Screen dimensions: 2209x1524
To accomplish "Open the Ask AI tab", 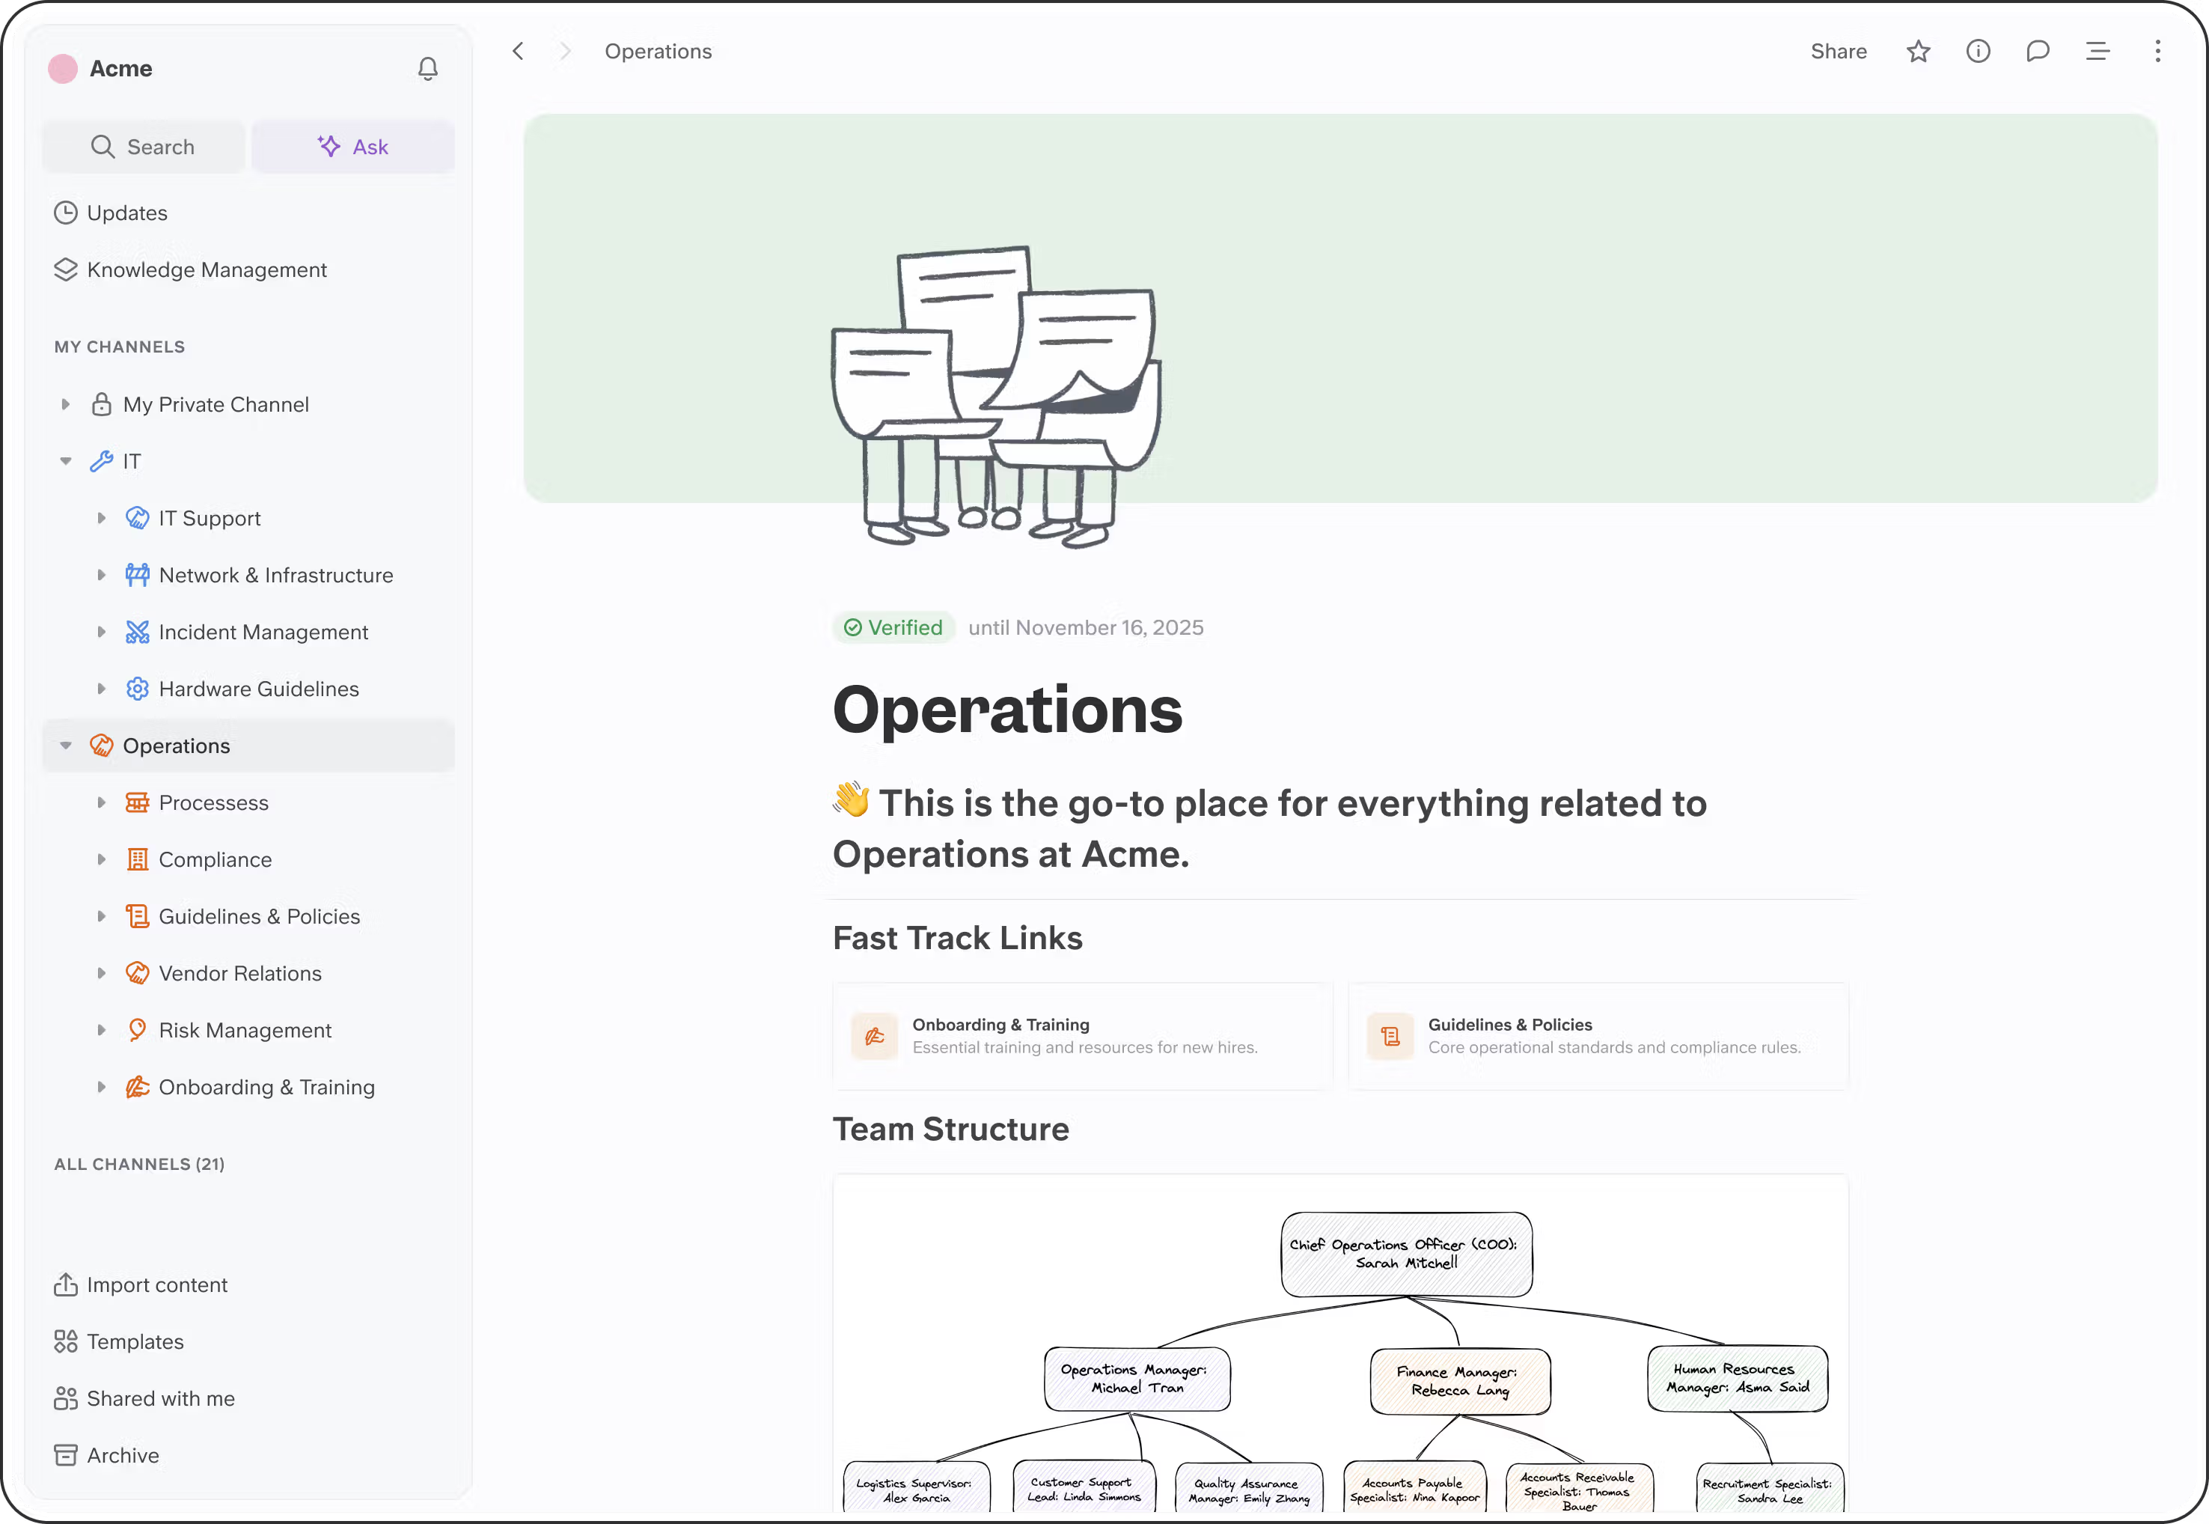I will (x=353, y=147).
